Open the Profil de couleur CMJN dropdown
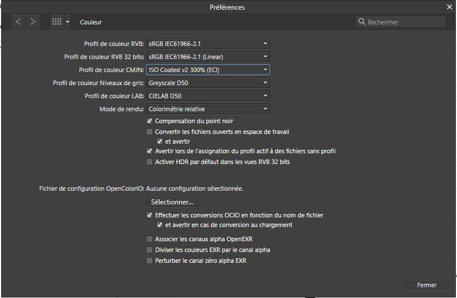457x298 pixels. (208, 70)
